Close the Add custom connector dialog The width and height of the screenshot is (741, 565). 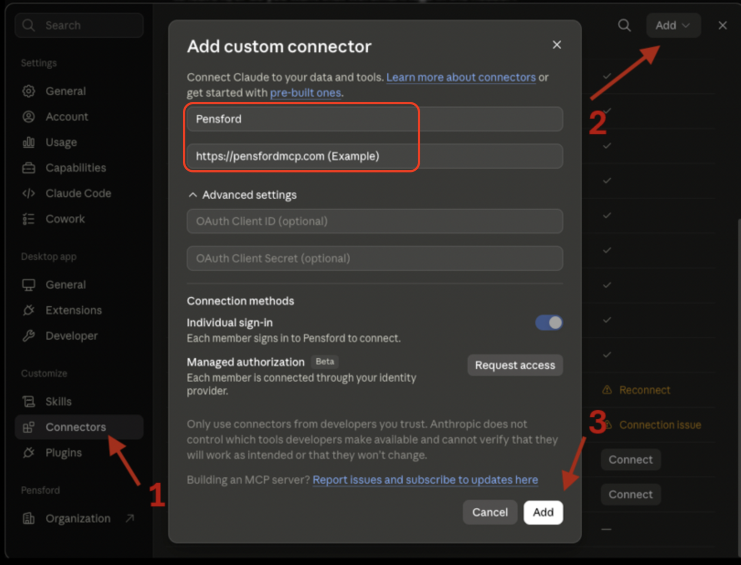coord(557,45)
